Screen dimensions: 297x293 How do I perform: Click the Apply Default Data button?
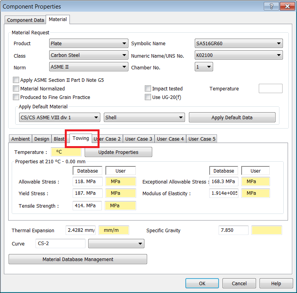click(232, 118)
